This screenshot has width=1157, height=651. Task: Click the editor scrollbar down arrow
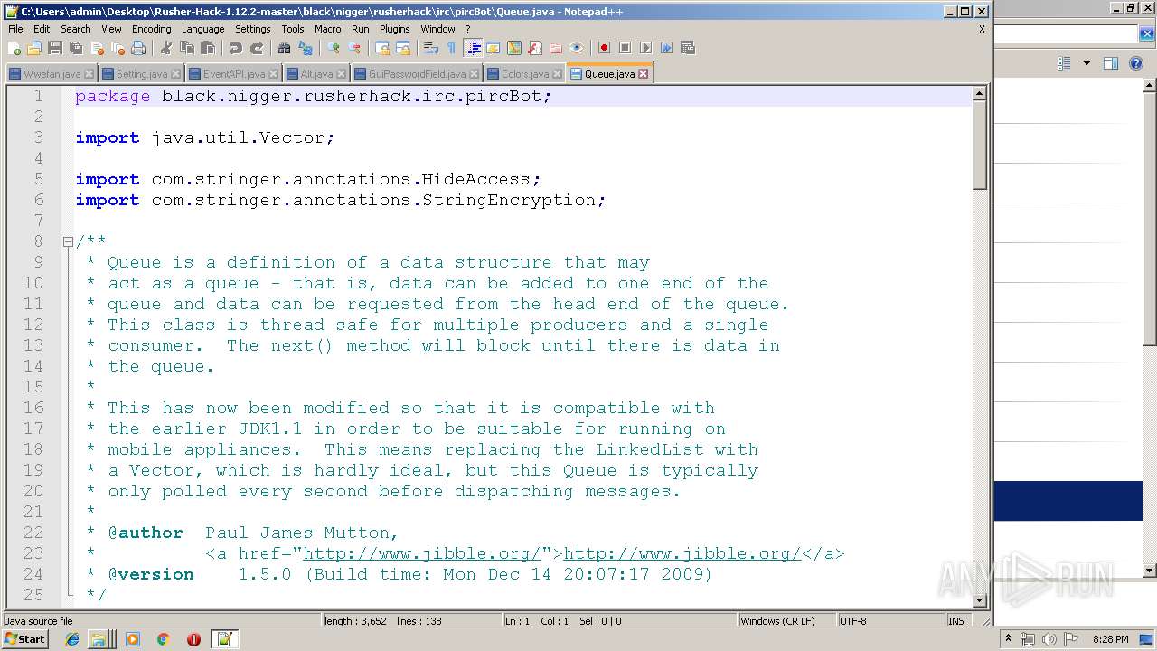(x=979, y=599)
